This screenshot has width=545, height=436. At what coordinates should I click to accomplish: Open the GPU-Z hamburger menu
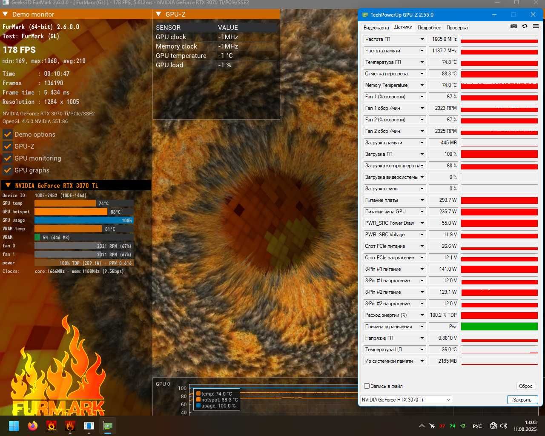click(x=536, y=26)
